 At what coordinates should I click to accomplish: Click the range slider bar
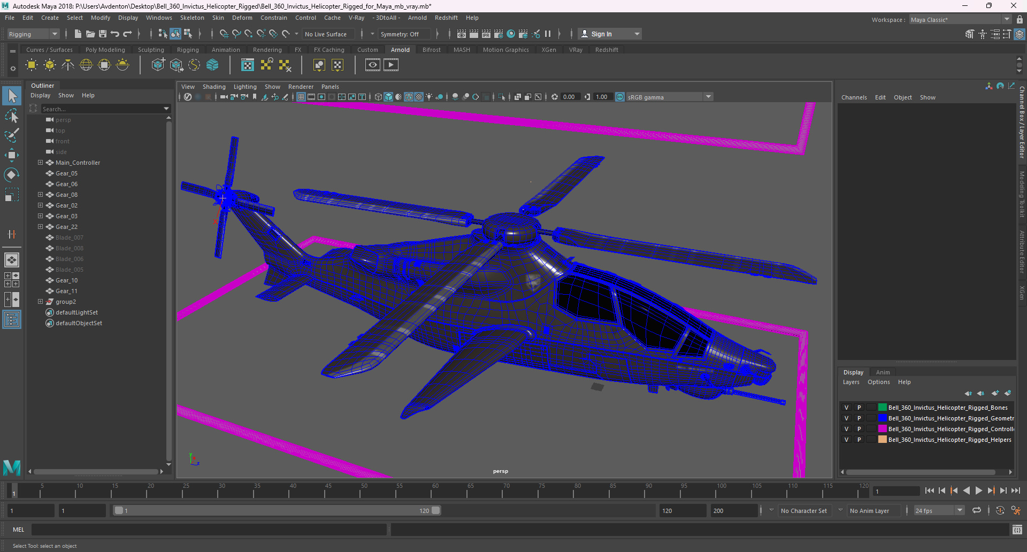coord(277,511)
